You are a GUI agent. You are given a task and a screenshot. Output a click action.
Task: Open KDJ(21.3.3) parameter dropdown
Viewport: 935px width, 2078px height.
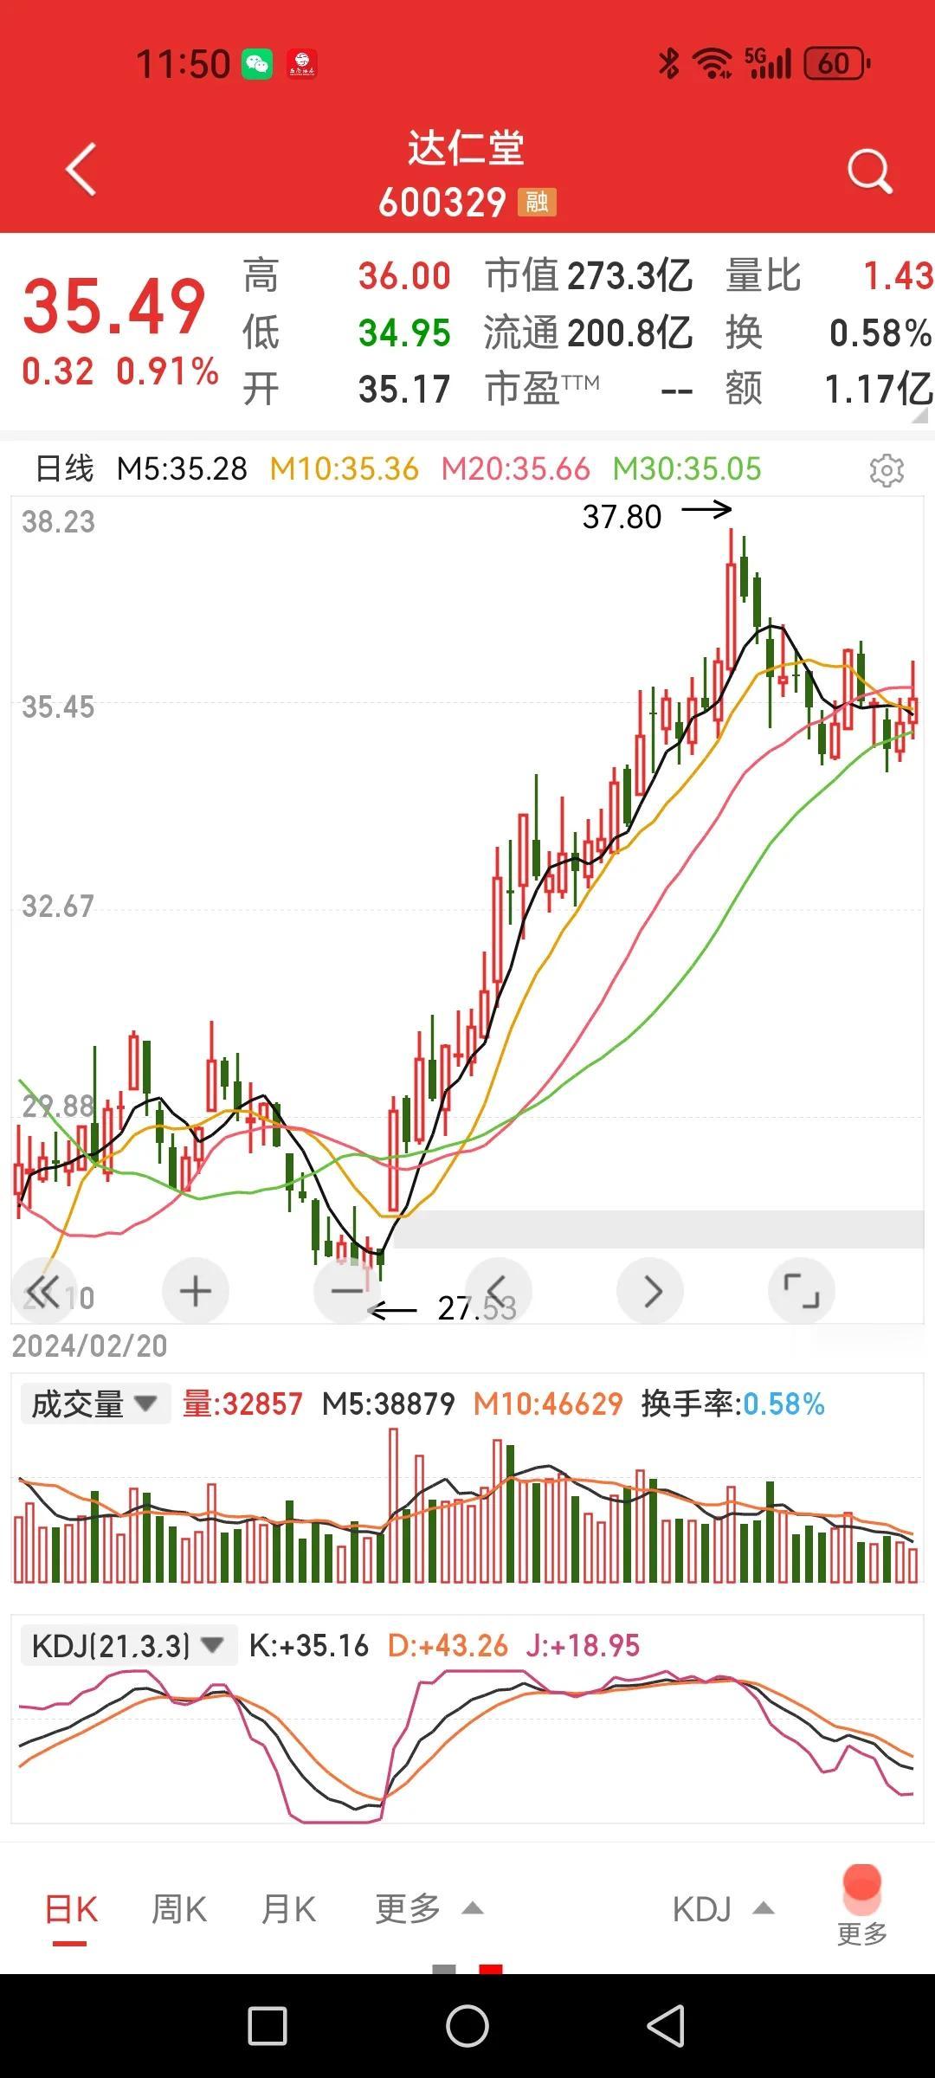pyautogui.click(x=128, y=1645)
